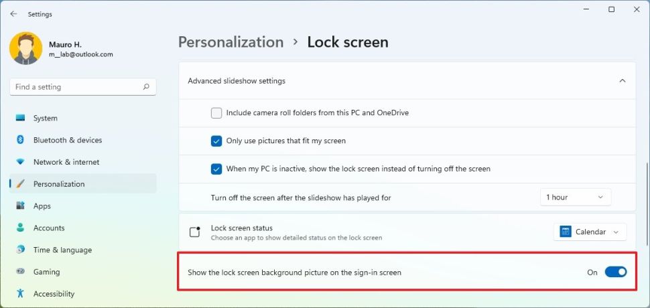Click the back arrow icon in Settings

click(x=13, y=13)
